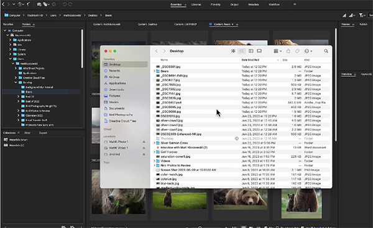Open the Bridge history dropdown arrow
The height and width of the screenshot is (228, 373).
click(14, 4)
